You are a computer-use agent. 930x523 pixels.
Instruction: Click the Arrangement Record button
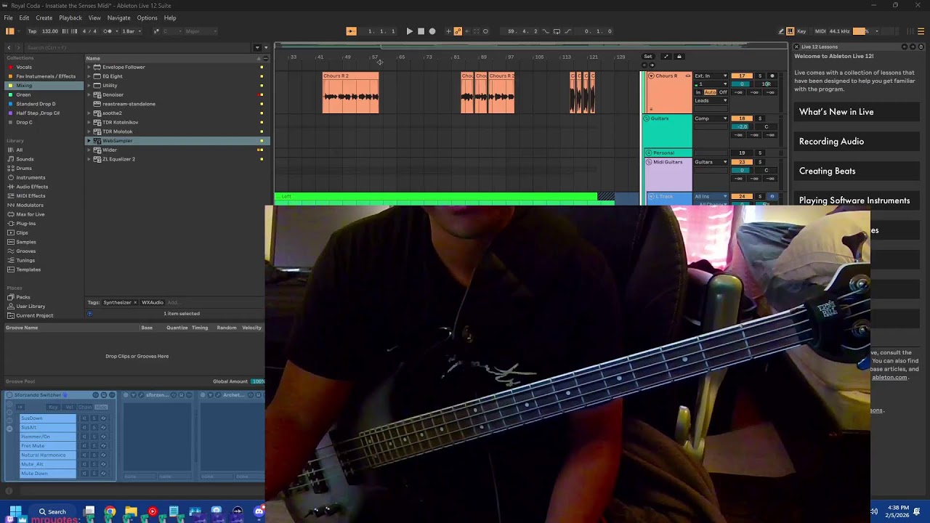pyautogui.click(x=432, y=31)
